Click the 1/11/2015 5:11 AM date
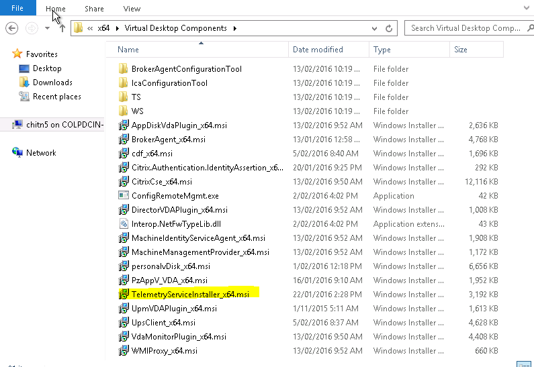 (325, 309)
